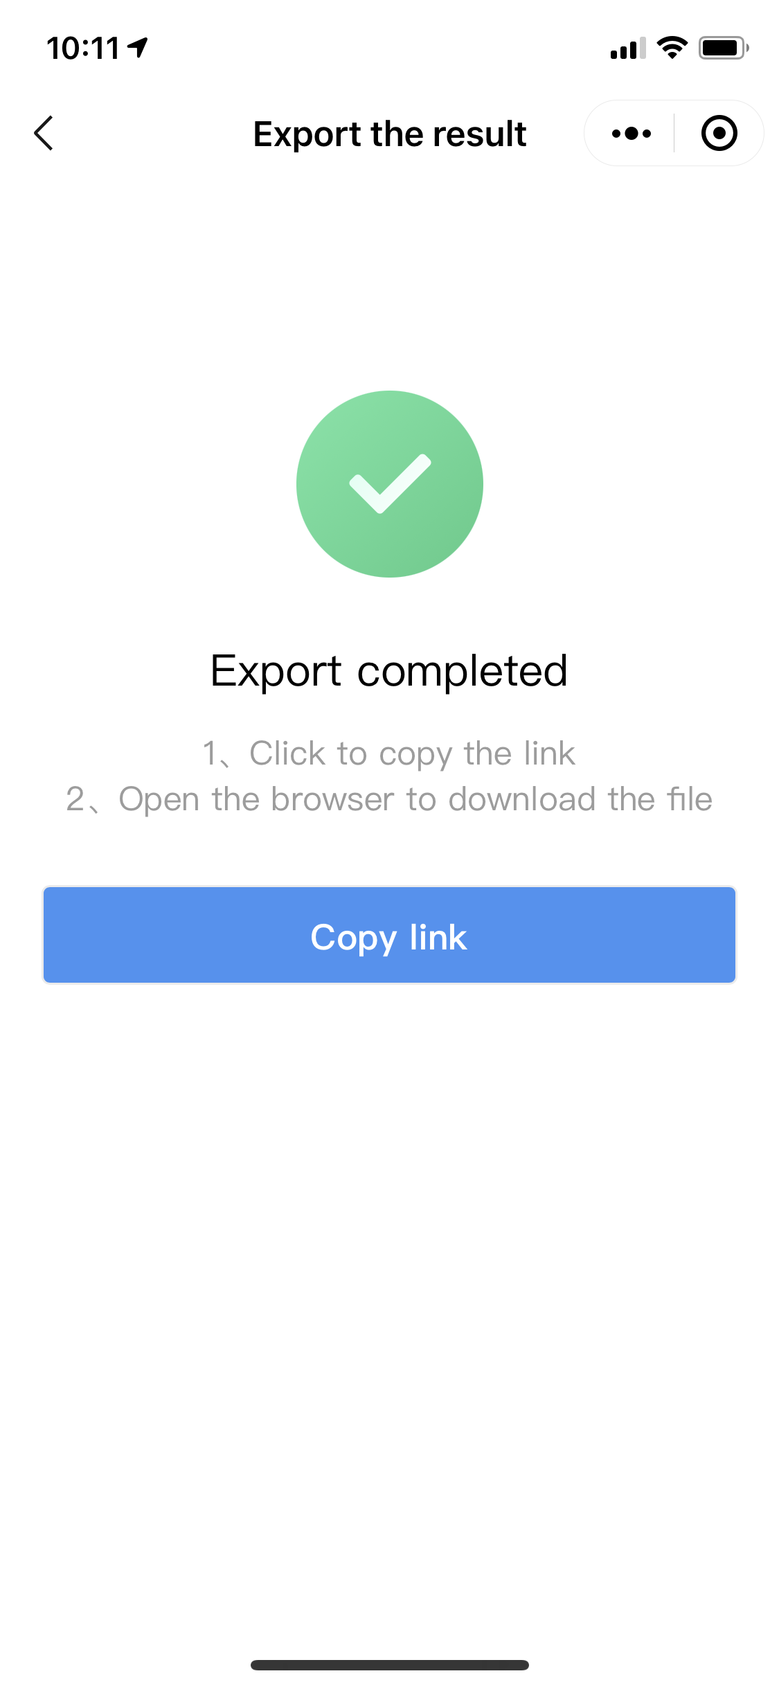The width and height of the screenshot is (779, 1687).
Task: Tap the divider inside the capsule menu
Action: [x=674, y=133]
